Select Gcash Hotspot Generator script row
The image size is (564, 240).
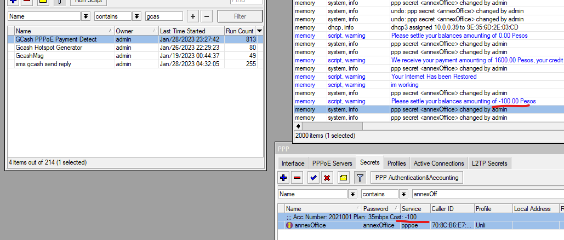(135, 48)
